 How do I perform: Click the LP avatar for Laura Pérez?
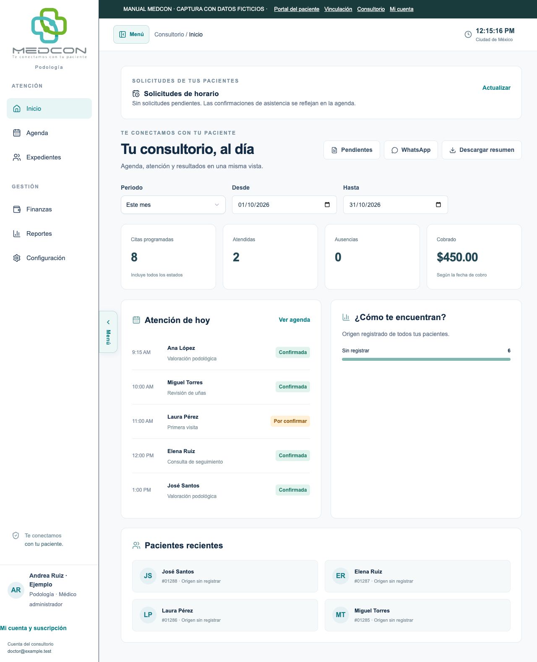(148, 615)
